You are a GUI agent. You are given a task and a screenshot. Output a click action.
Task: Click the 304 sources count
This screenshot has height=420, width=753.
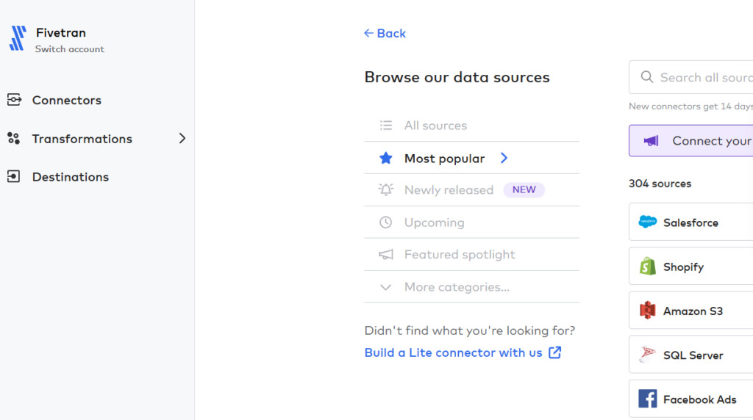[660, 184]
